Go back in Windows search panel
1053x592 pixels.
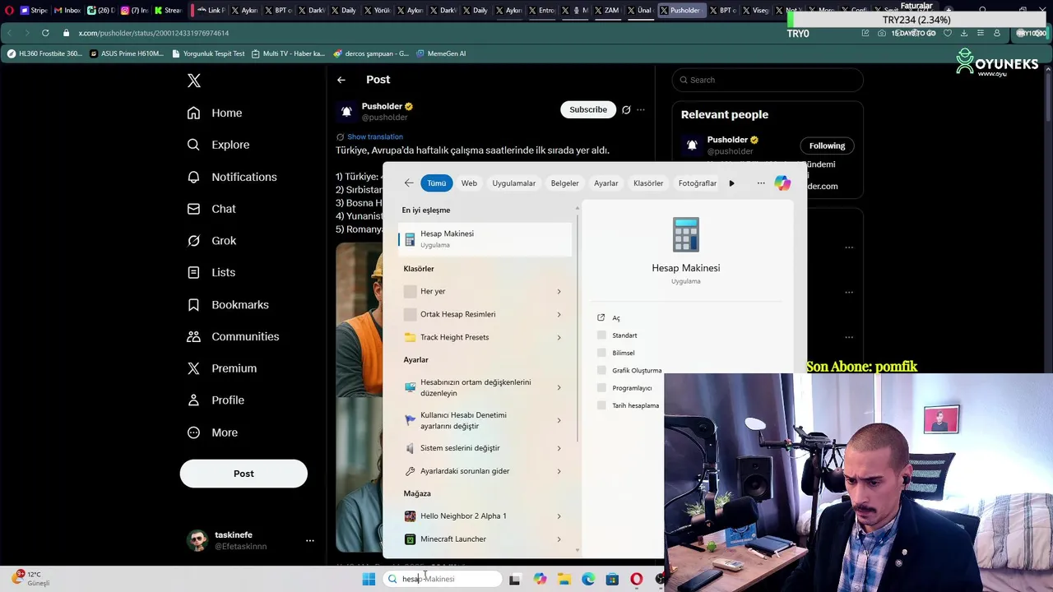(409, 183)
